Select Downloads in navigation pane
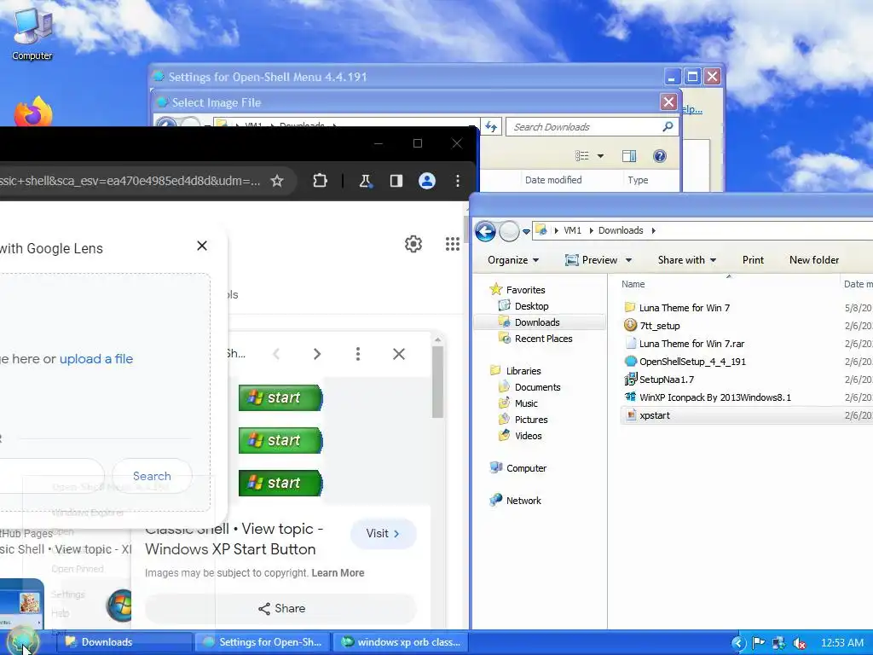Viewport: 873px width, 655px height. 537,322
